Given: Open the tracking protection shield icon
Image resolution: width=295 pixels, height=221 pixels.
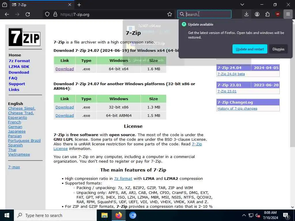Looking at the screenshot, I should [x=47, y=14].
